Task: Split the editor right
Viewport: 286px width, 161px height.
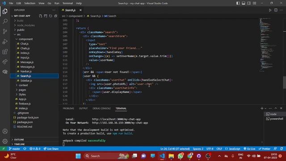Action: [276, 10]
